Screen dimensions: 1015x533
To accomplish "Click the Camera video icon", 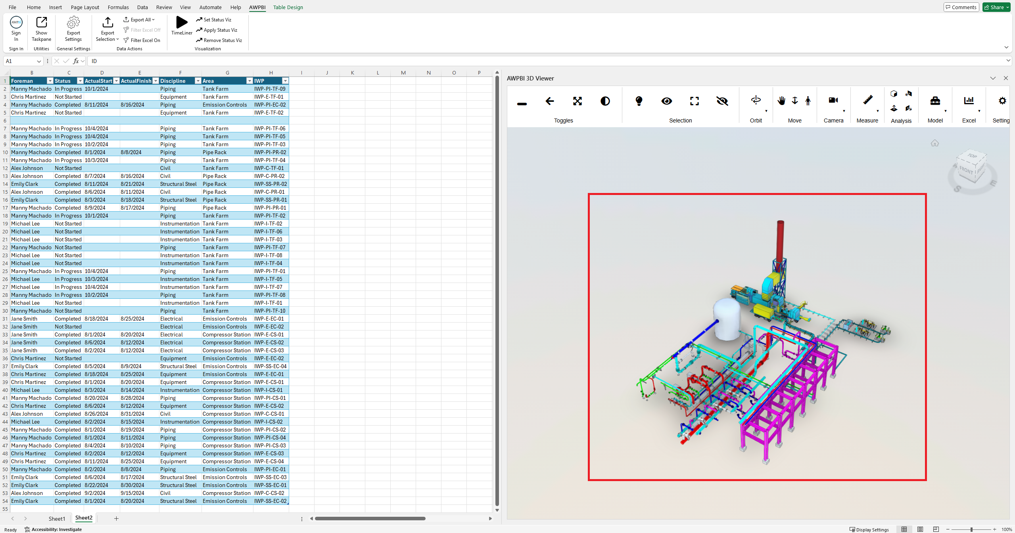I will [833, 100].
